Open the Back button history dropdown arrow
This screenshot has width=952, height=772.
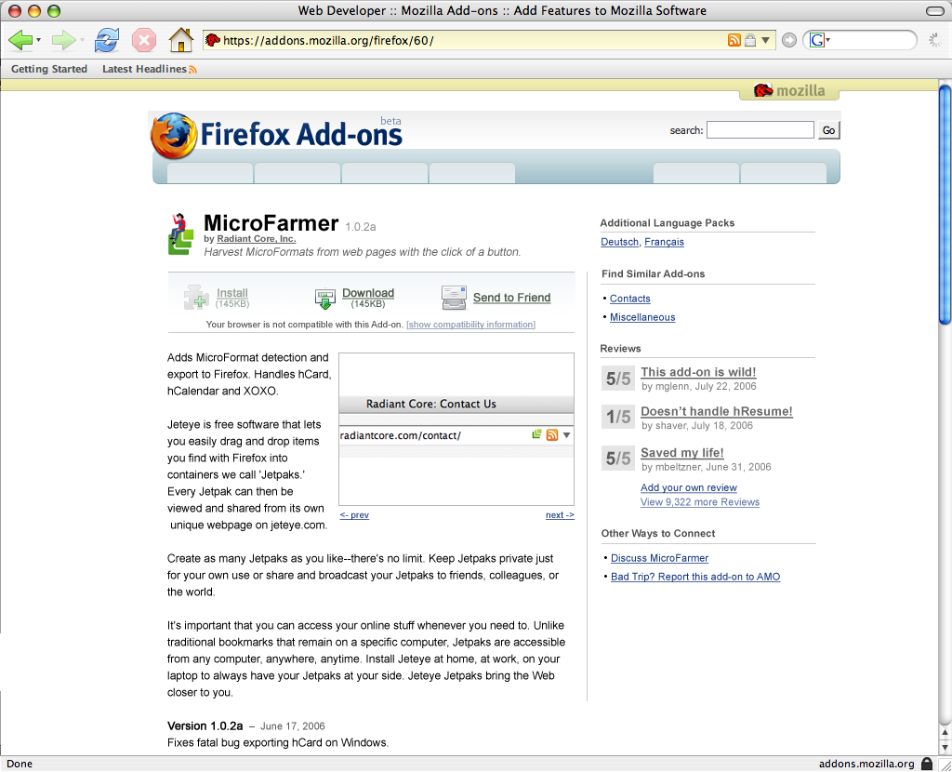[x=38, y=41]
